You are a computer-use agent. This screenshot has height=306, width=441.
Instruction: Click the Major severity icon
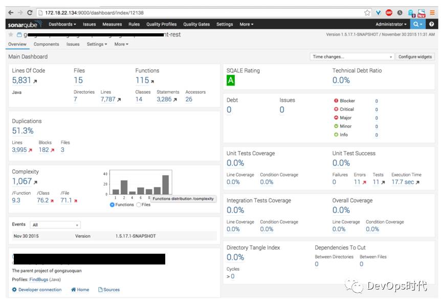tap(336, 117)
